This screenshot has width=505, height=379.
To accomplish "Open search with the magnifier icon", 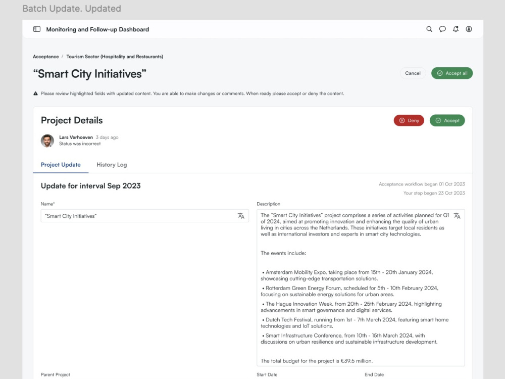I will [429, 29].
